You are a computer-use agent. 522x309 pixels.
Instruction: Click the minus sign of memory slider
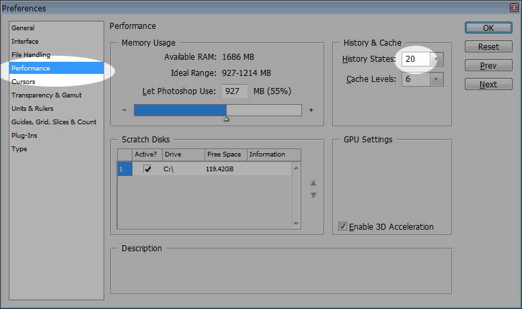(124, 109)
